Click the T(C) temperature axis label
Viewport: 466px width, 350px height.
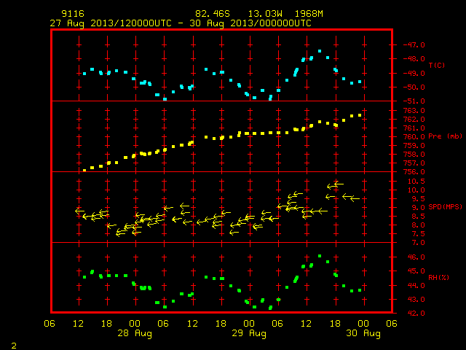click(437, 65)
